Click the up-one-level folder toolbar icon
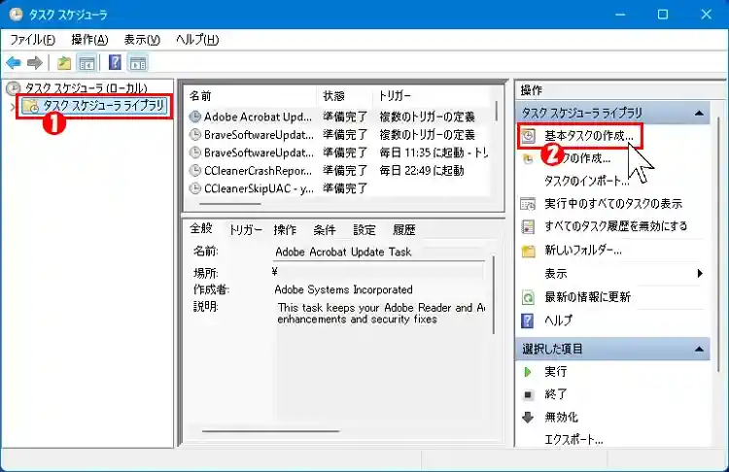Image resolution: width=729 pixels, height=472 pixels. (64, 63)
